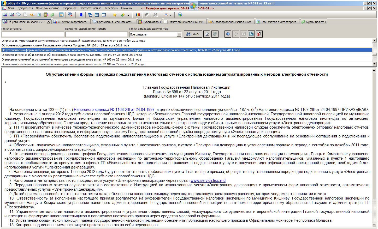Screen dimensions: 378x229
Task: Click the blank document forms toolbar icon
Action: [25, 15]
